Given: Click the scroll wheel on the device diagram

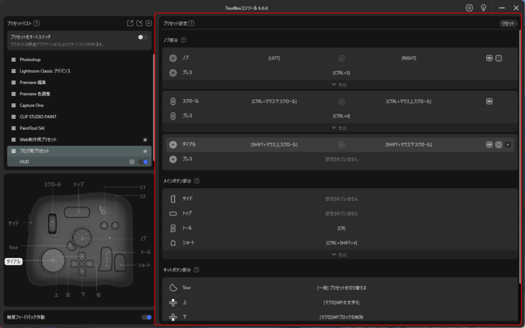Looking at the screenshot, I should pos(52,222).
